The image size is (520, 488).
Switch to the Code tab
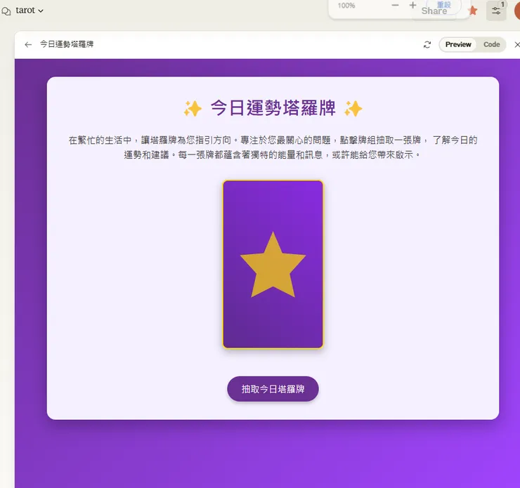click(x=491, y=44)
